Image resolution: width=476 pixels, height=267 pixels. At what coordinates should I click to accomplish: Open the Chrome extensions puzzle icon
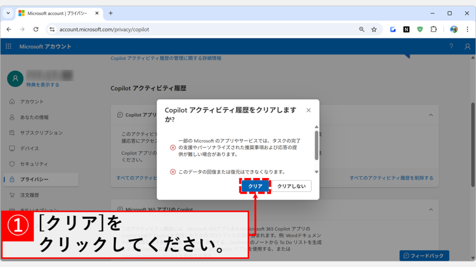coord(433,29)
